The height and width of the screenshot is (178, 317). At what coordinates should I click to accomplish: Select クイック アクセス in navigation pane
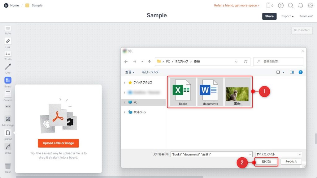(142, 83)
